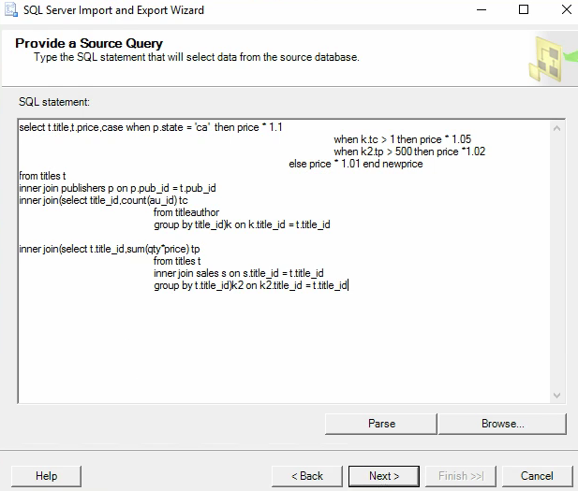The width and height of the screenshot is (578, 491).
Task: Click the 'else price * 1.01 end newprice' line
Action: 356,164
